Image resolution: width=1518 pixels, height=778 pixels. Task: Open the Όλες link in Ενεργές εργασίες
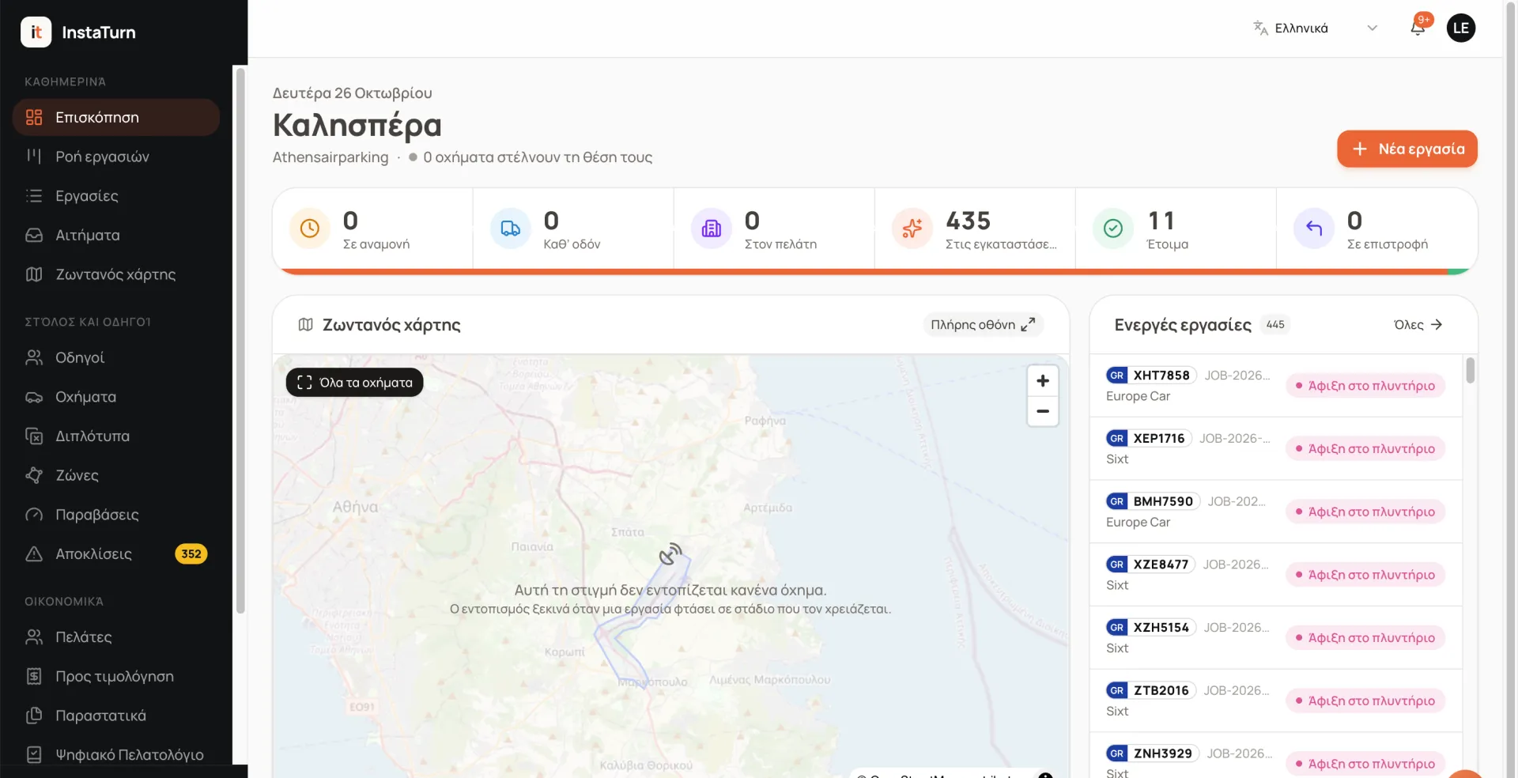pyautogui.click(x=1418, y=324)
